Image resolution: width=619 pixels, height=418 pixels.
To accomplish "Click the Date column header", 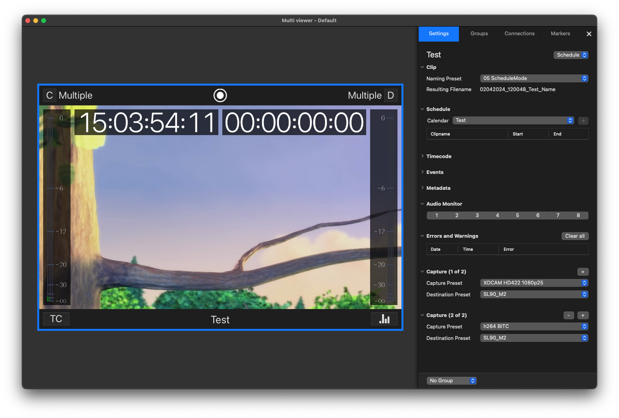I will tap(442, 249).
